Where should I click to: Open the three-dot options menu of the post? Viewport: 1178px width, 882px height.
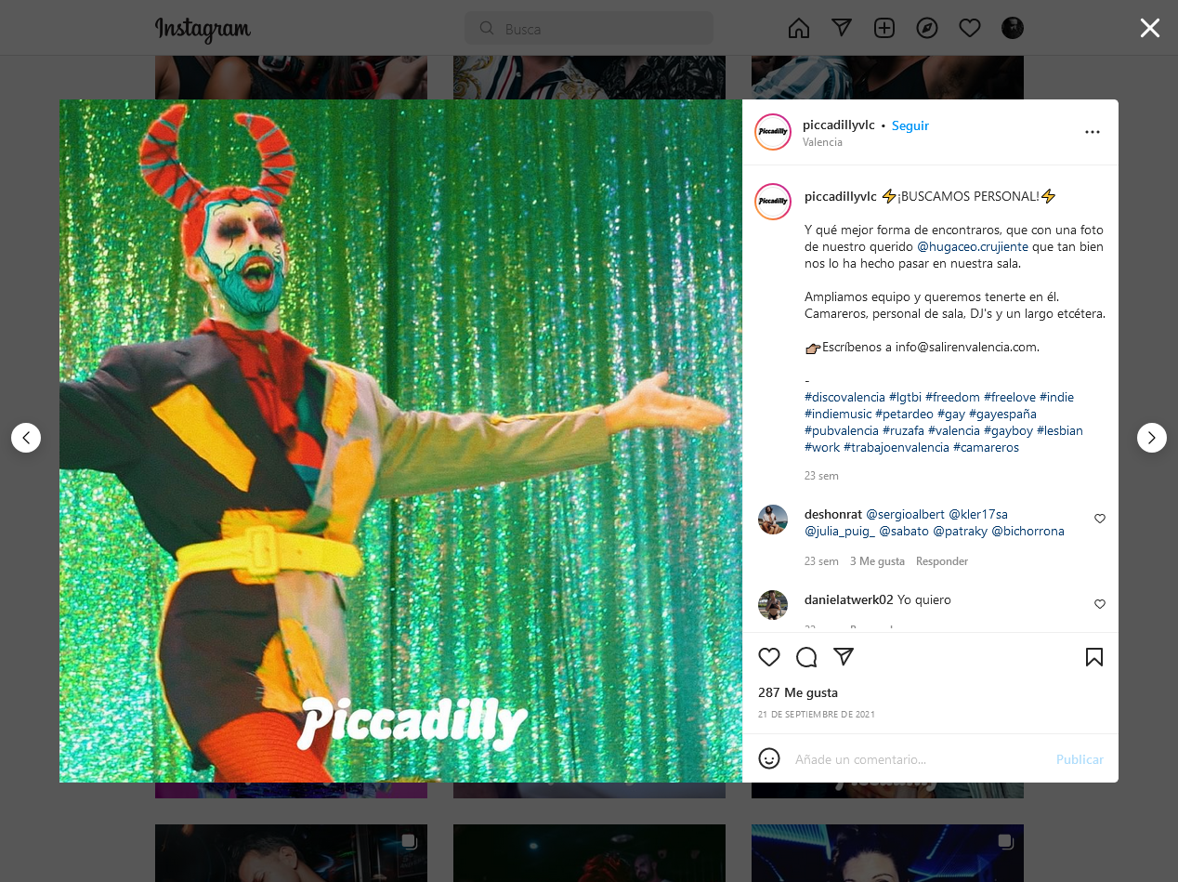[1093, 132]
